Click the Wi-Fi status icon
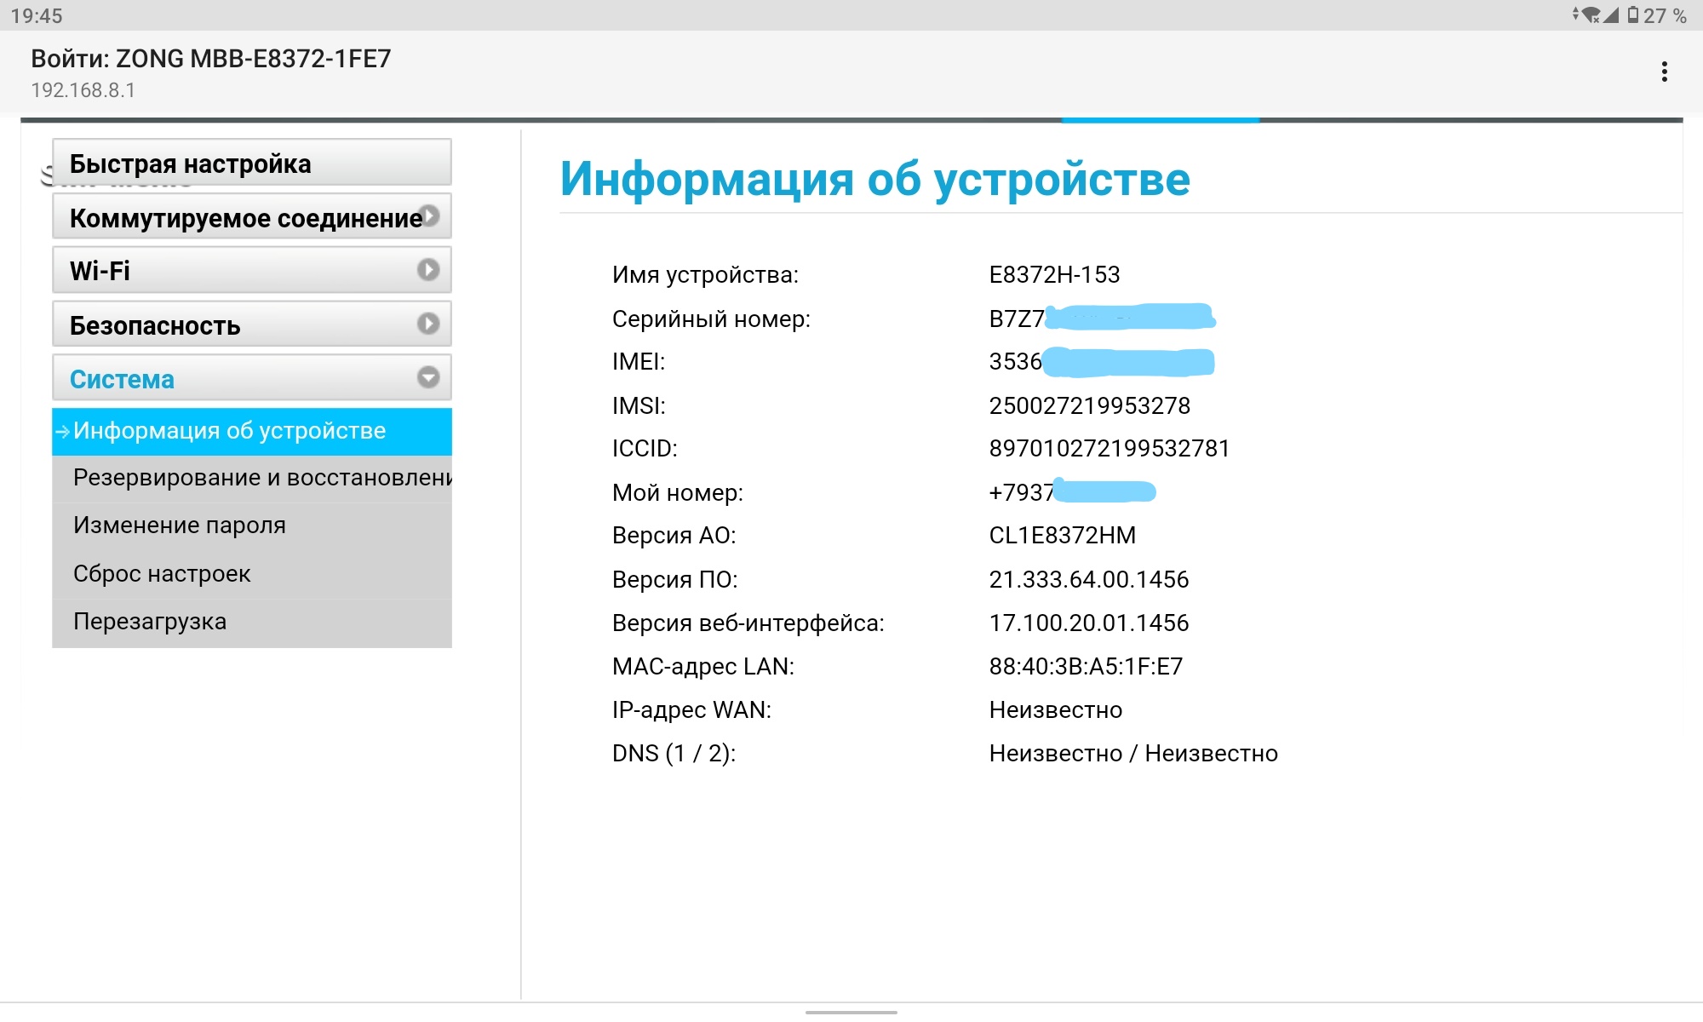Viewport: 1703px width, 1022px height. click(1589, 15)
